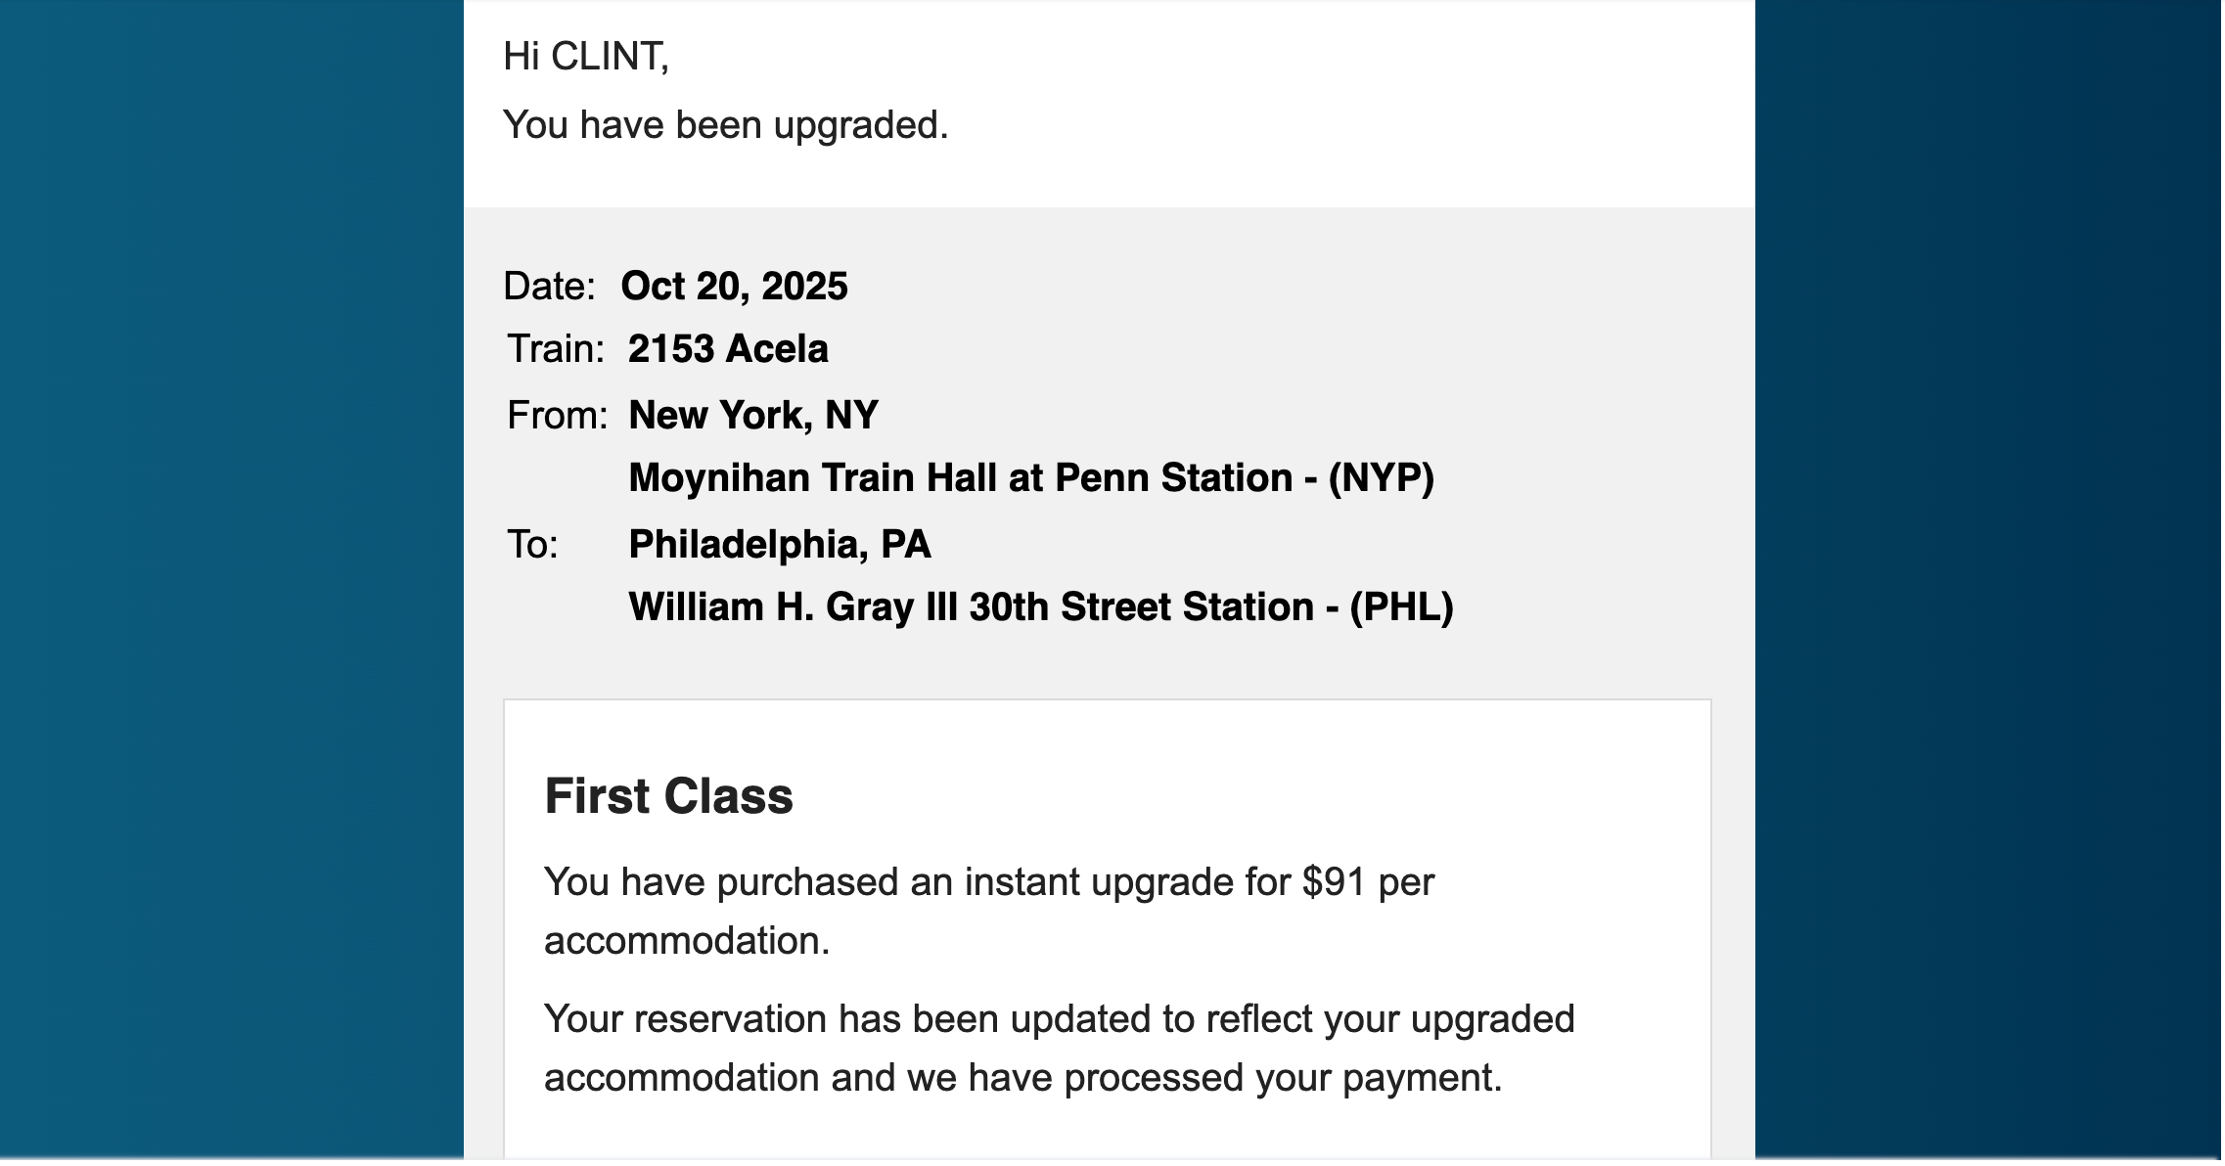Click the Moynihan Train Hall station name

959,478
